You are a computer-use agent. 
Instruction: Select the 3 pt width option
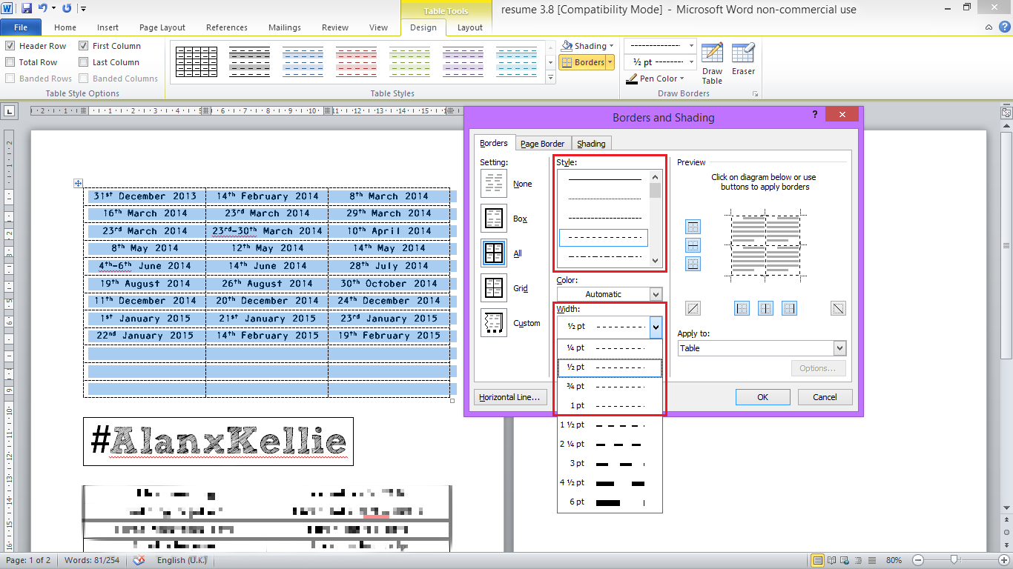pyautogui.click(x=610, y=464)
